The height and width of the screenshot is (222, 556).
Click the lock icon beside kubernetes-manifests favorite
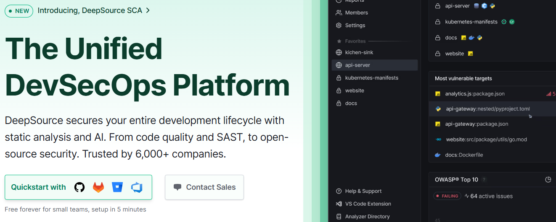(x=339, y=78)
